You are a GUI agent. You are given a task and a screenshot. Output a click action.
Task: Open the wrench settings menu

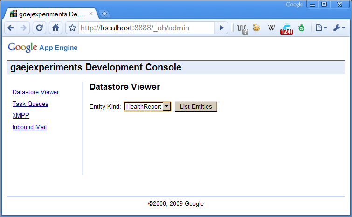339,28
